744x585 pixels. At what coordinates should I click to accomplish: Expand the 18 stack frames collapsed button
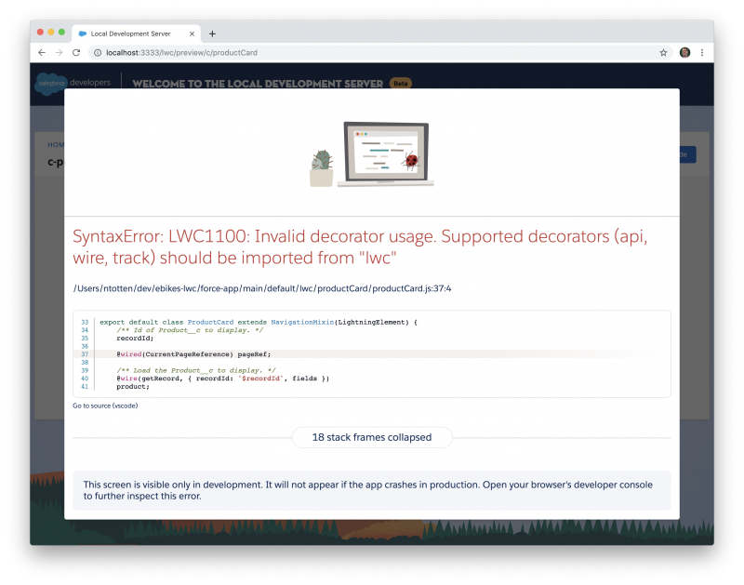[371, 437]
